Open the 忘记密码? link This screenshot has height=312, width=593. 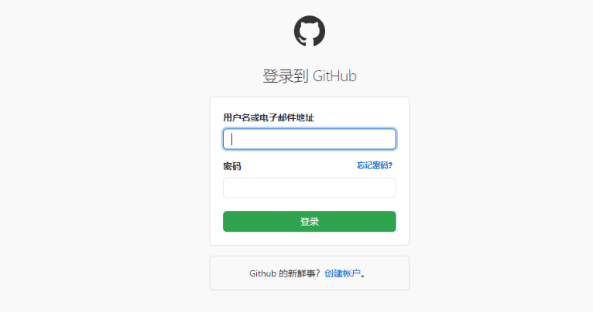click(x=375, y=165)
